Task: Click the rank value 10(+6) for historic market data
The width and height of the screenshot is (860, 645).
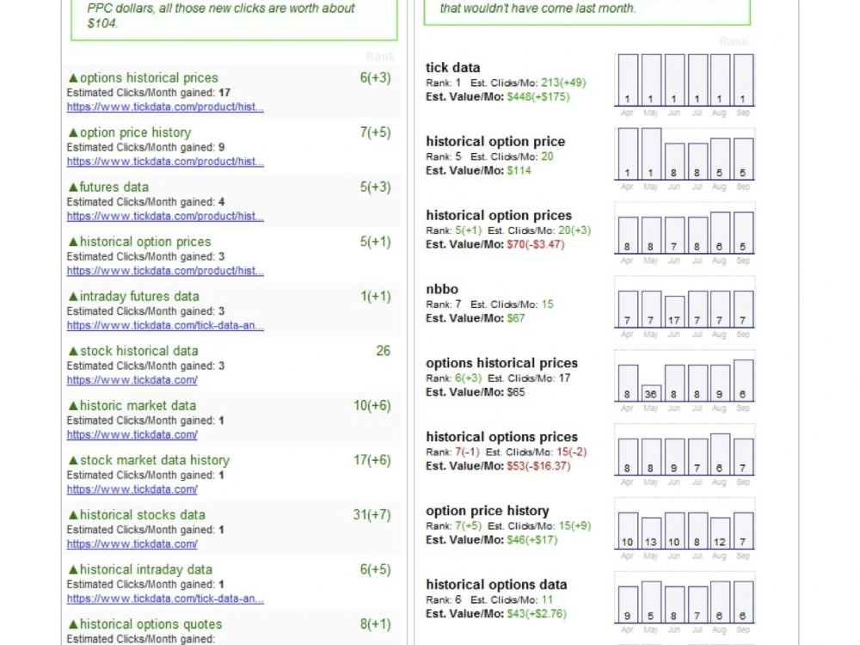Action: [x=372, y=405]
